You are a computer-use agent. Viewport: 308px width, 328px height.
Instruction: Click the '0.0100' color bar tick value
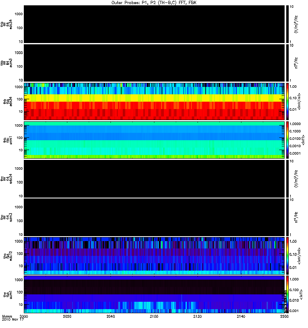coord(295,139)
